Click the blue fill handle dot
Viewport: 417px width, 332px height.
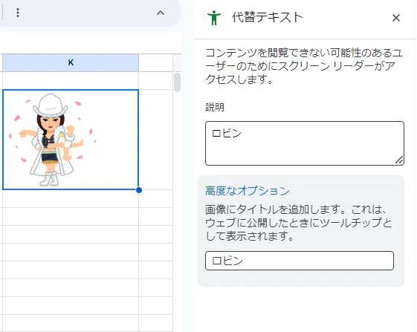tap(138, 190)
